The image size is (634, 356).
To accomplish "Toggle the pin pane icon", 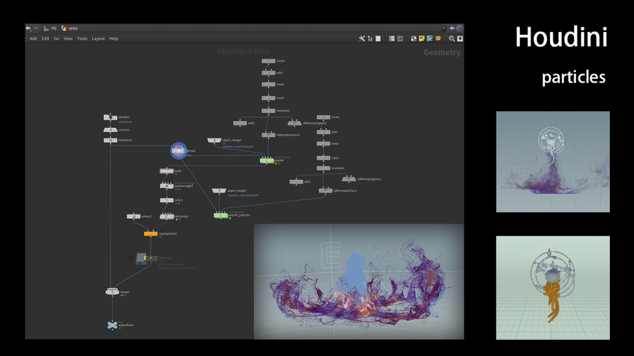I will 451,28.
